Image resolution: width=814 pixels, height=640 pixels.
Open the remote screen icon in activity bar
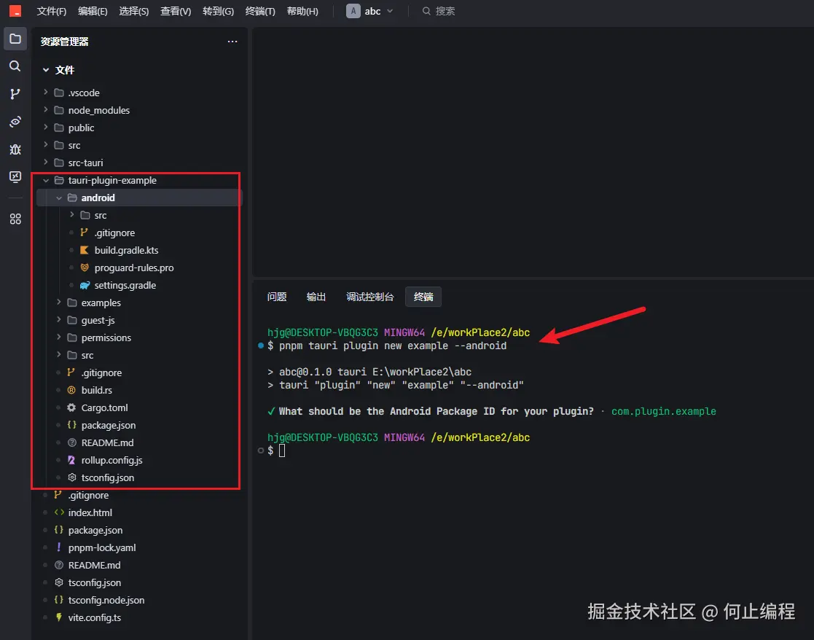click(x=15, y=177)
